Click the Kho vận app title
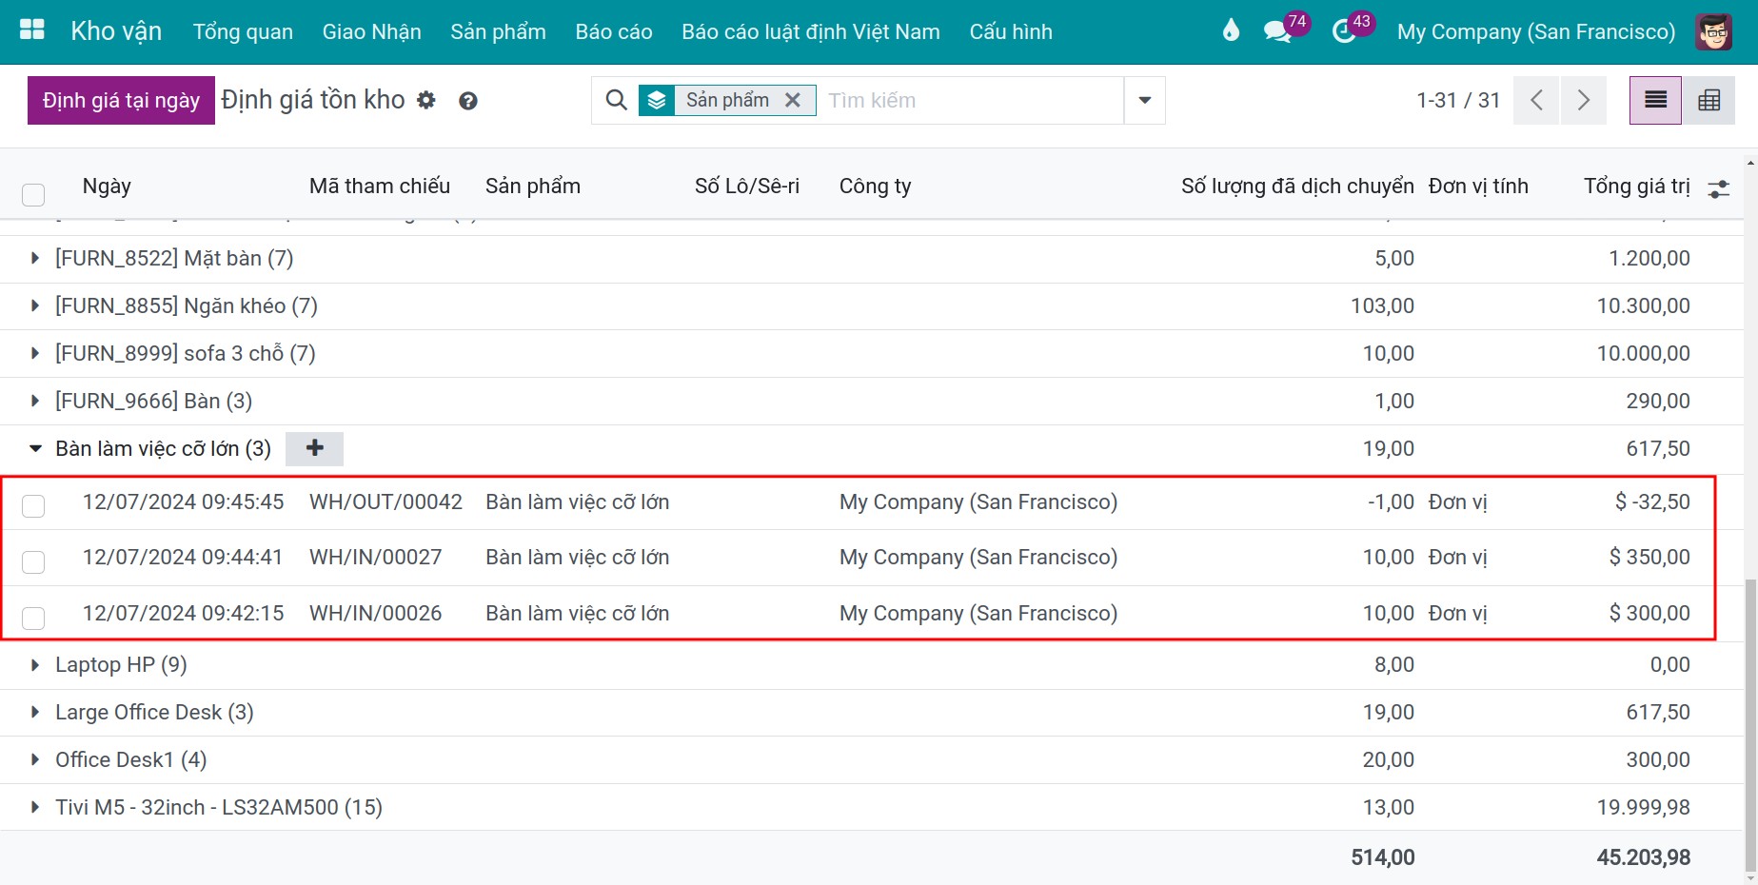 click(x=116, y=30)
